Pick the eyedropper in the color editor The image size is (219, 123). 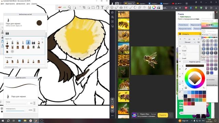click(186, 69)
